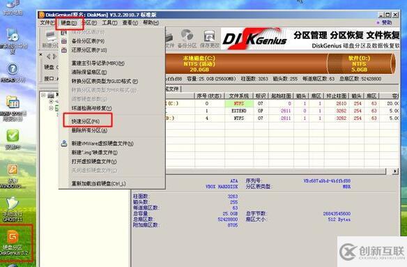The height and width of the screenshot is (267, 407).
Task: Collapse the second minus node in disk tree
Action: click(x=51, y=108)
